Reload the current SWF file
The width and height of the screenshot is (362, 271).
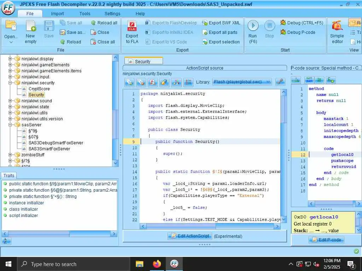click(x=71, y=42)
